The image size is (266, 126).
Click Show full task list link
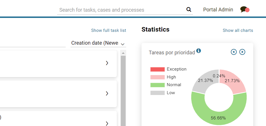pyautogui.click(x=109, y=30)
